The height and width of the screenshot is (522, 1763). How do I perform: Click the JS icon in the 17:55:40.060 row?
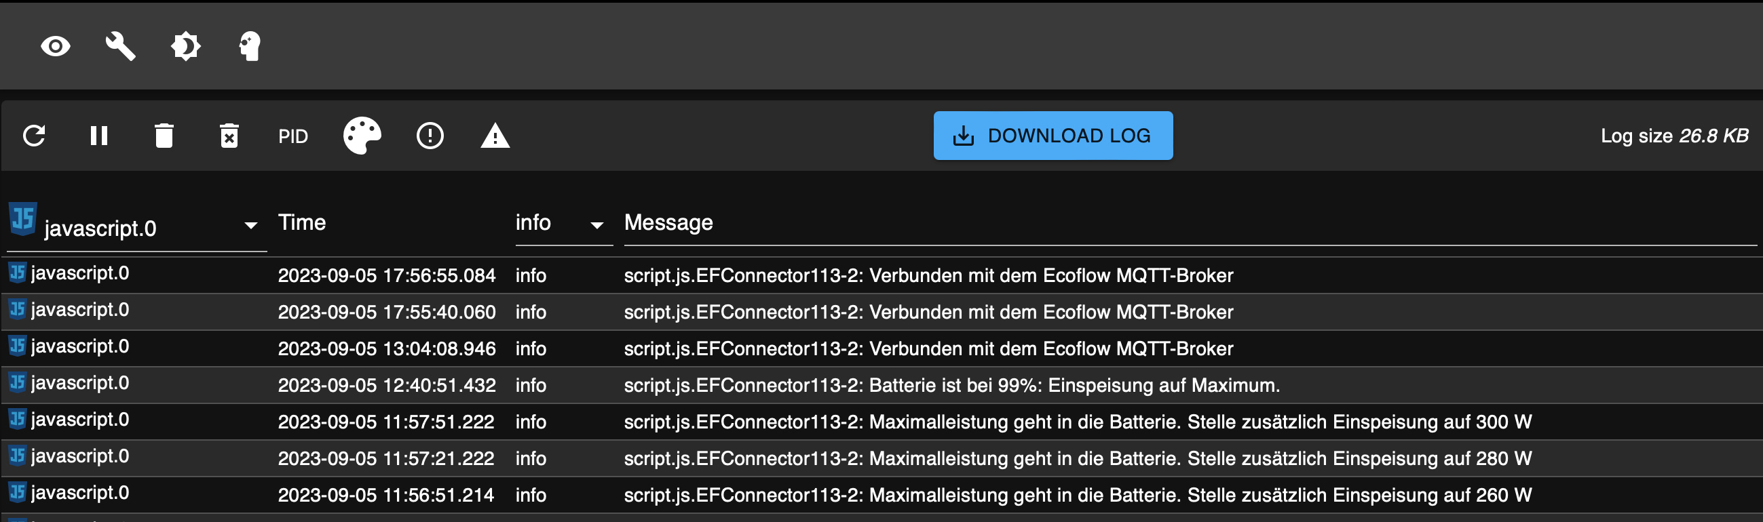coord(18,309)
